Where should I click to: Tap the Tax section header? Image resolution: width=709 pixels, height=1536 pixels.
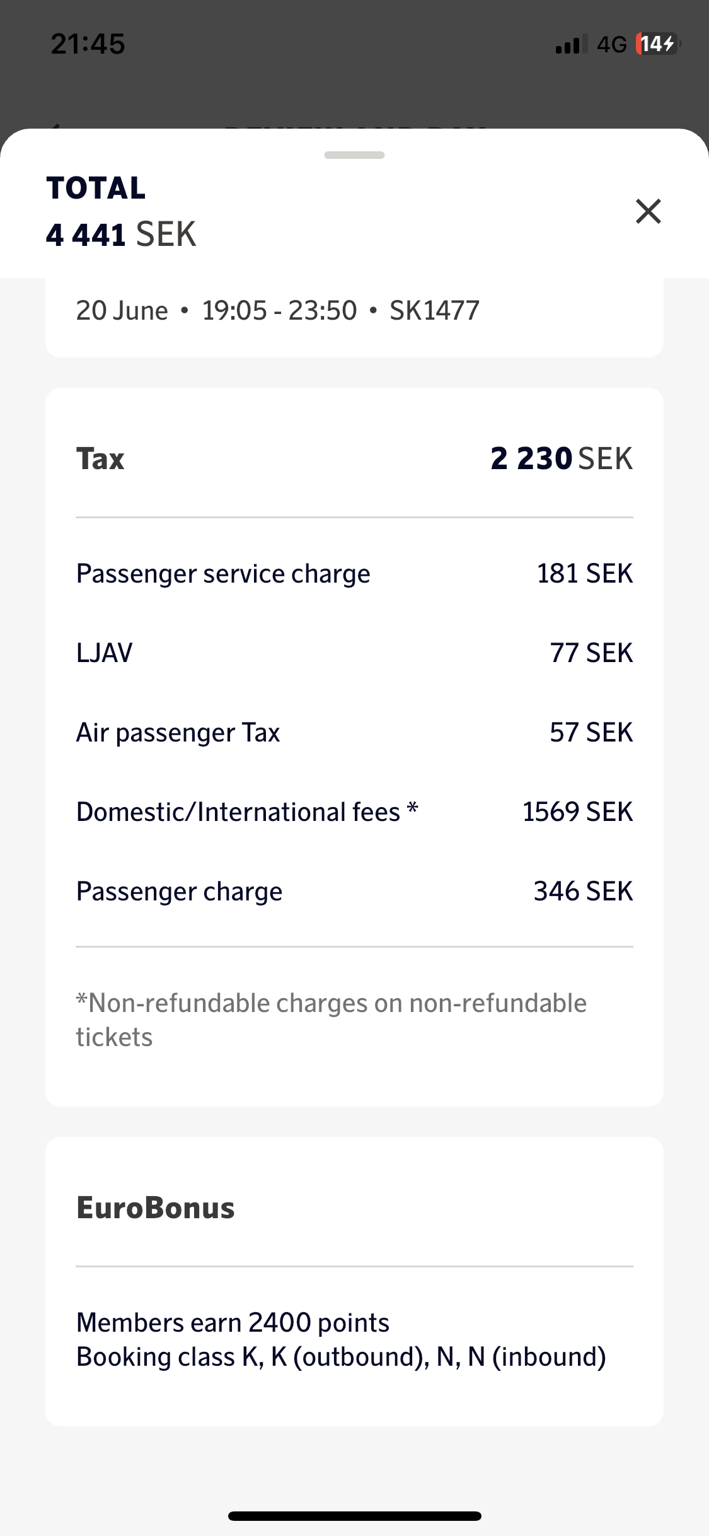click(100, 458)
